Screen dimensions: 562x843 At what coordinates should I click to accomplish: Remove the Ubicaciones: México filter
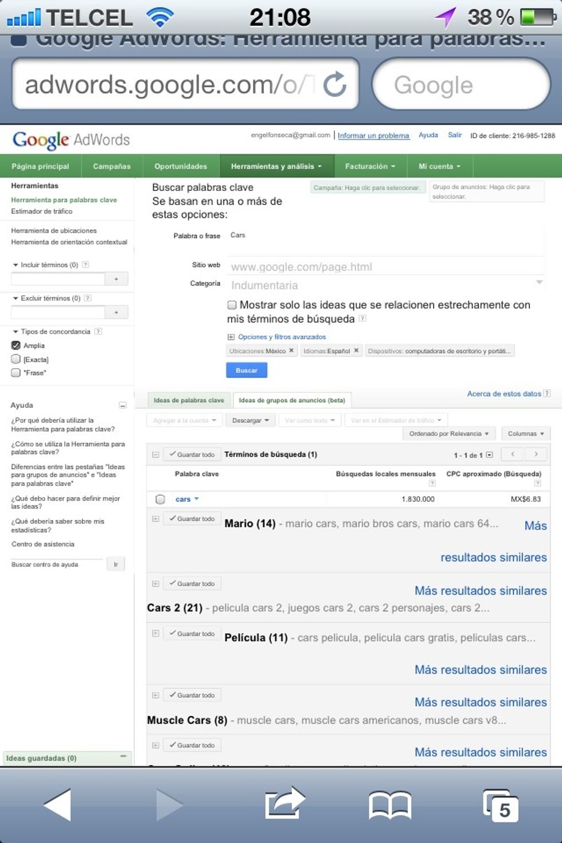tap(291, 351)
